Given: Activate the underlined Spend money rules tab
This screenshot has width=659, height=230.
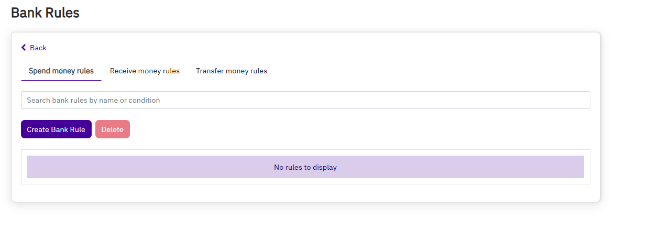Looking at the screenshot, I should click(61, 71).
